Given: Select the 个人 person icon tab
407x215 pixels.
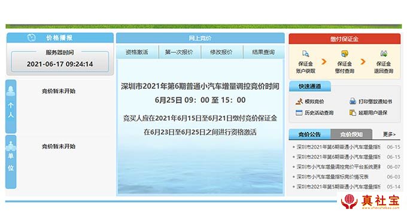Looking at the screenshot, I should click(11, 106).
